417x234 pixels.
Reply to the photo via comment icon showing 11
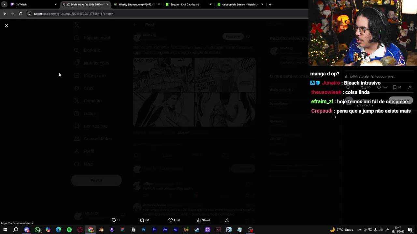[x=116, y=220]
